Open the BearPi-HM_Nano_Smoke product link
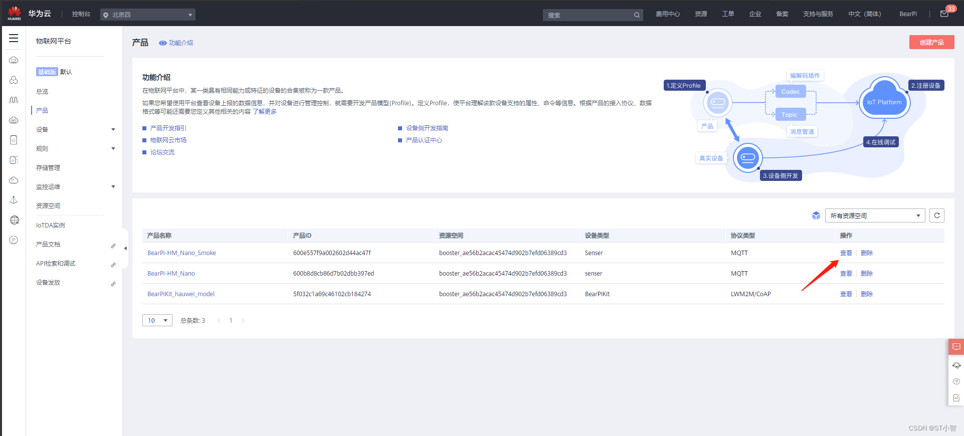 pyautogui.click(x=181, y=253)
